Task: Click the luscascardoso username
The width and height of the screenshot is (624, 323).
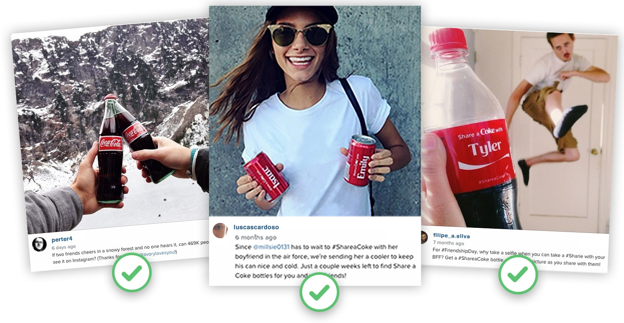Action: [256, 227]
